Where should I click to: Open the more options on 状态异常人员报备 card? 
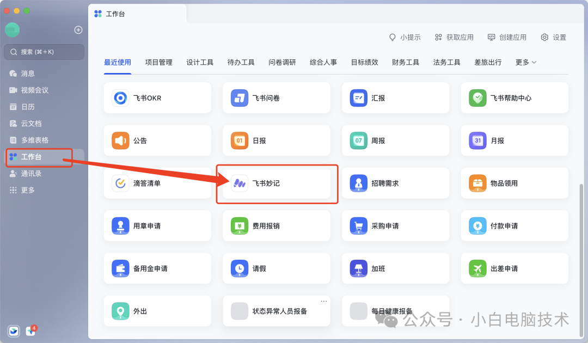coord(323,301)
